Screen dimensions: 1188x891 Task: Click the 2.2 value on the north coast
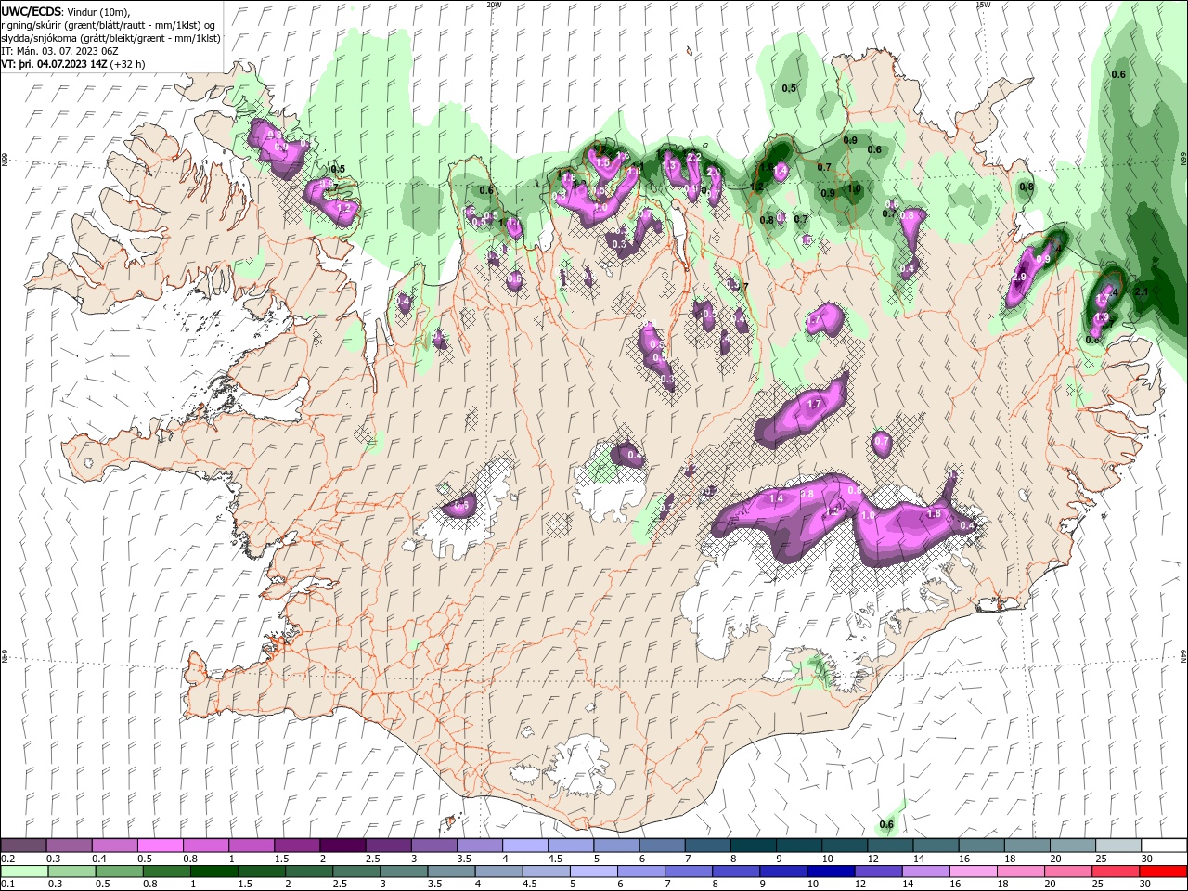click(693, 158)
